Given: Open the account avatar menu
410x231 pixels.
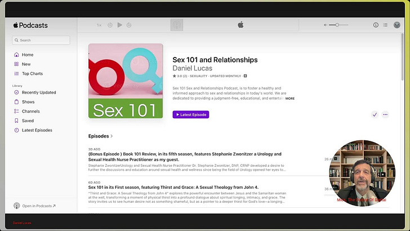Looking at the screenshot, I should coord(397,25).
